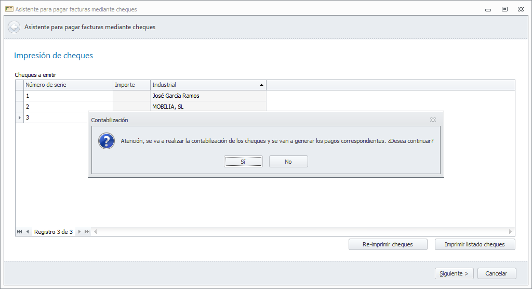Image resolution: width=532 pixels, height=289 pixels.
Task: Select the José García Ramos row
Action: click(141, 96)
